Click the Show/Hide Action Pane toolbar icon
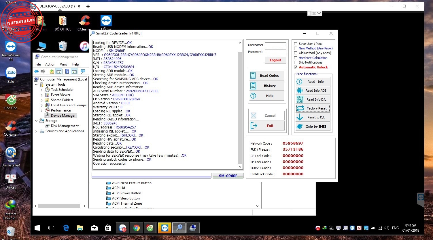433x240 pixels. pos(74,71)
